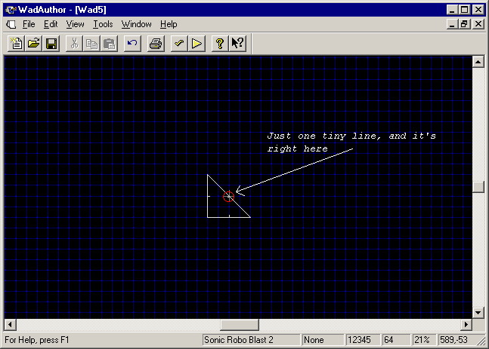Viewport: 489px width, 349px height.
Task: Maximize the WadAuthor application window
Action: 464,10
